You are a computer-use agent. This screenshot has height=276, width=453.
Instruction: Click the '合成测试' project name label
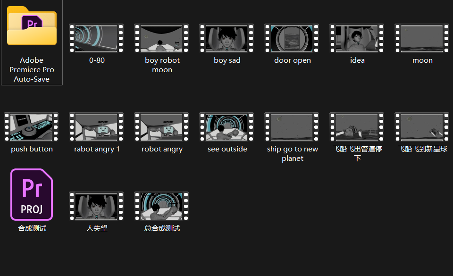pos(32,228)
